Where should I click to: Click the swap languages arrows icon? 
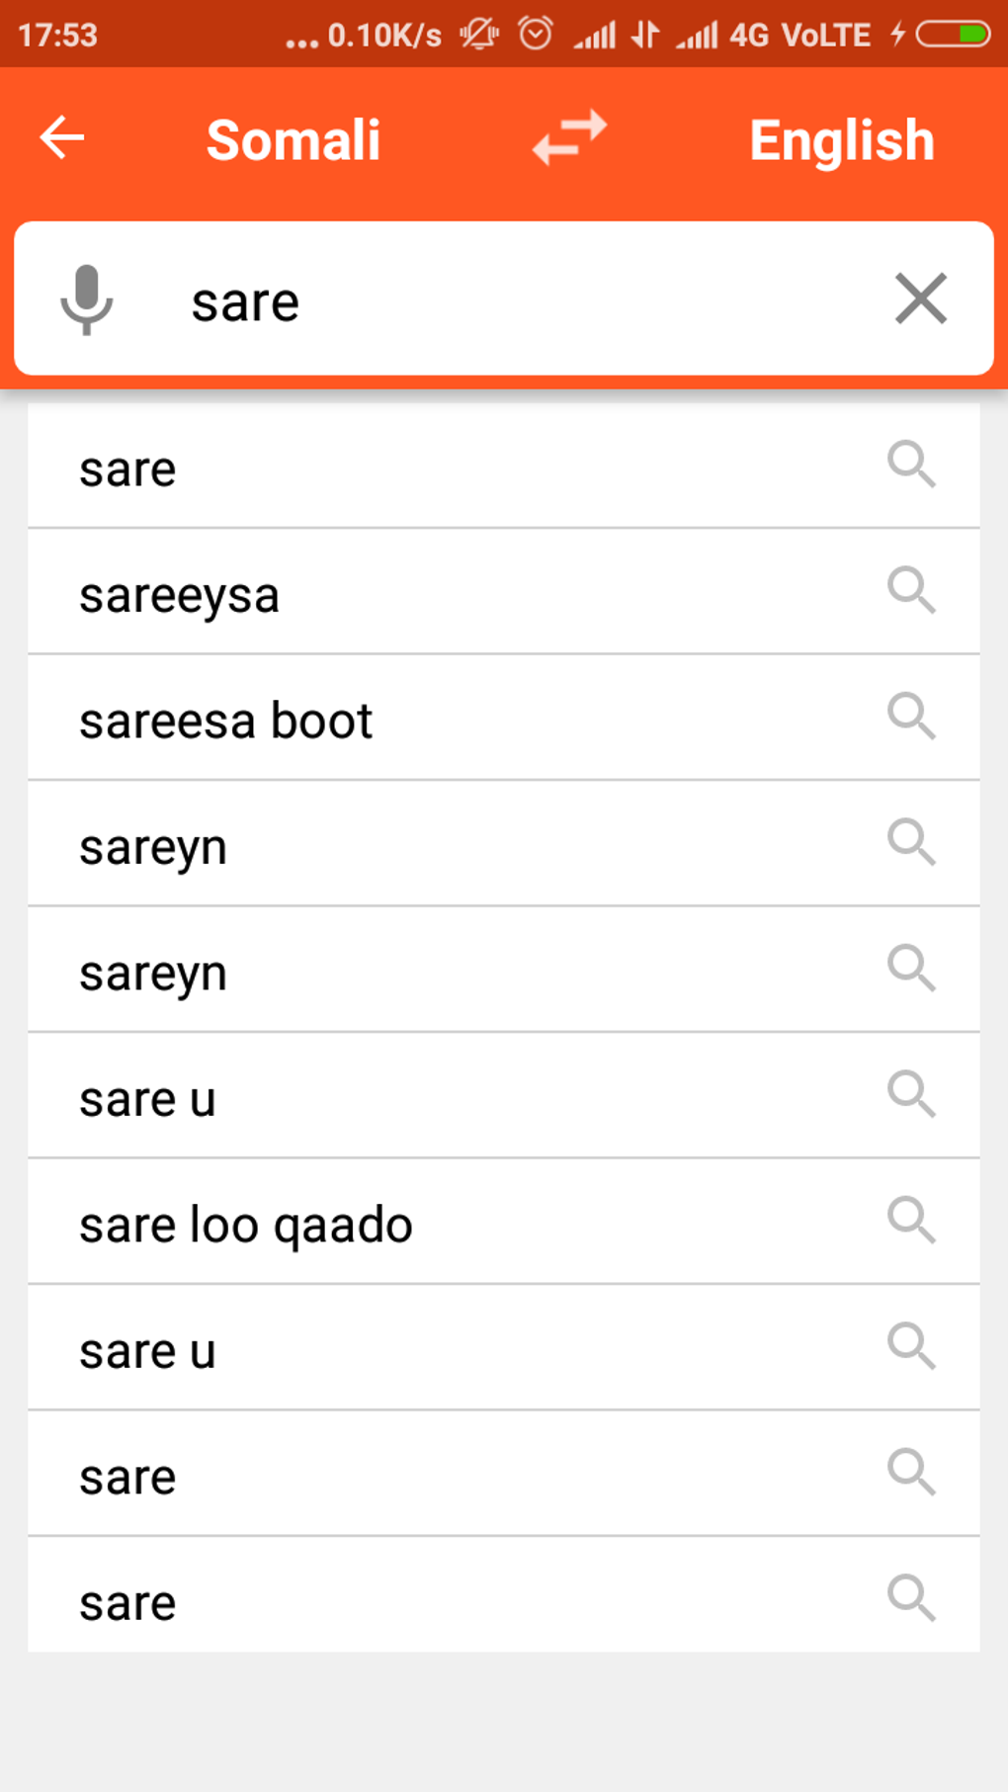(569, 138)
